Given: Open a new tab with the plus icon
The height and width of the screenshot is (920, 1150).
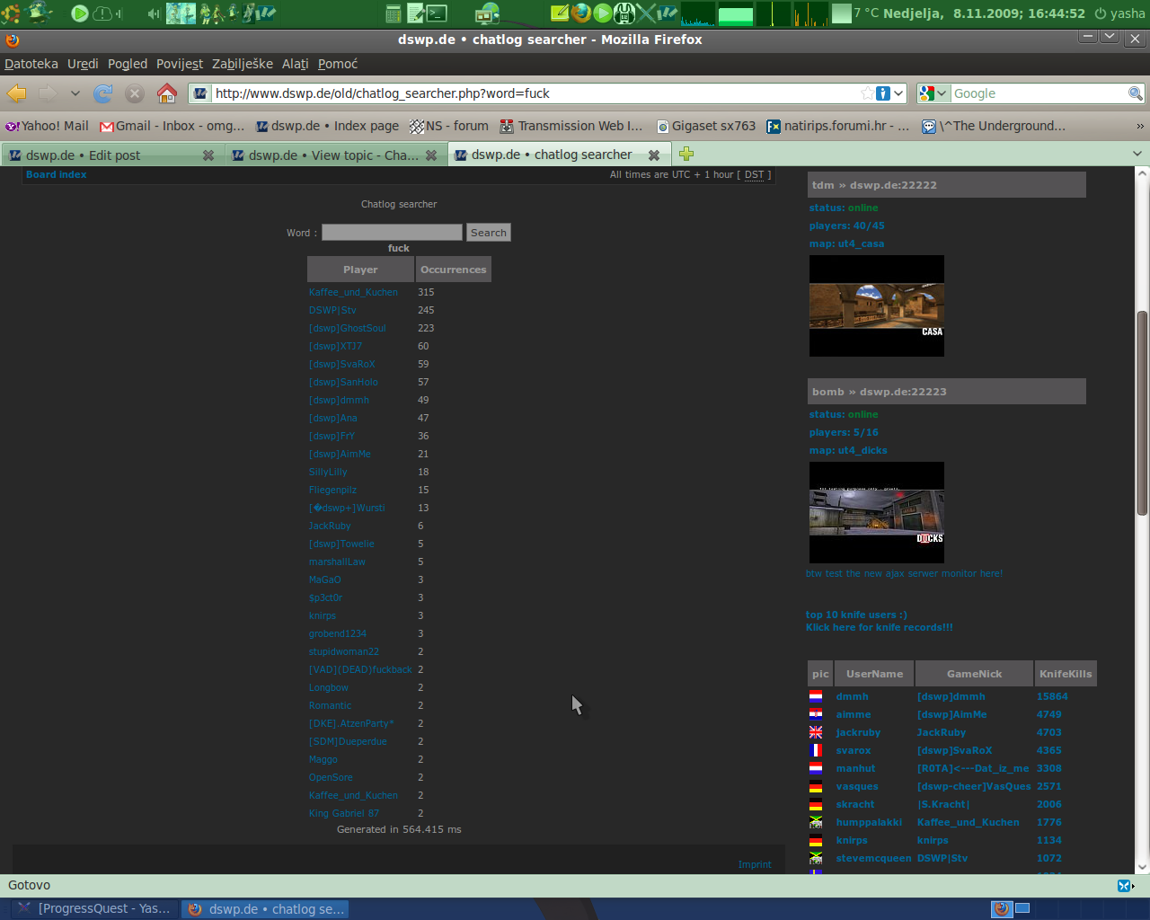Looking at the screenshot, I should (x=686, y=154).
